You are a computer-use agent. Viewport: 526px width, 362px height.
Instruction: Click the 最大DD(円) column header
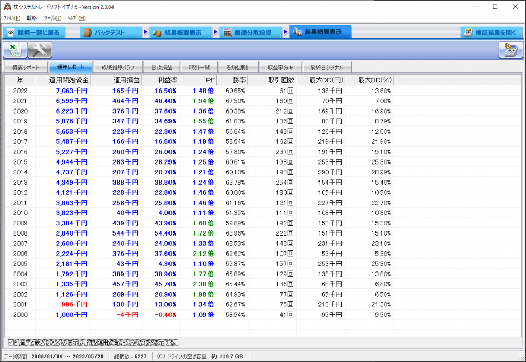click(321, 80)
